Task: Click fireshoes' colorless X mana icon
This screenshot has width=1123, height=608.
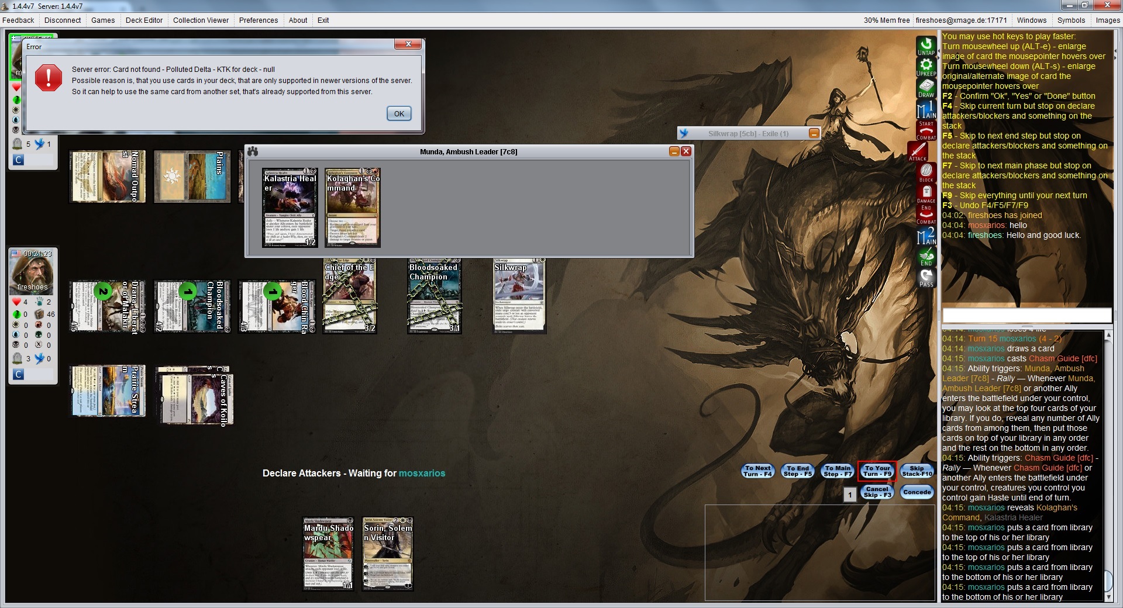Action: point(39,345)
